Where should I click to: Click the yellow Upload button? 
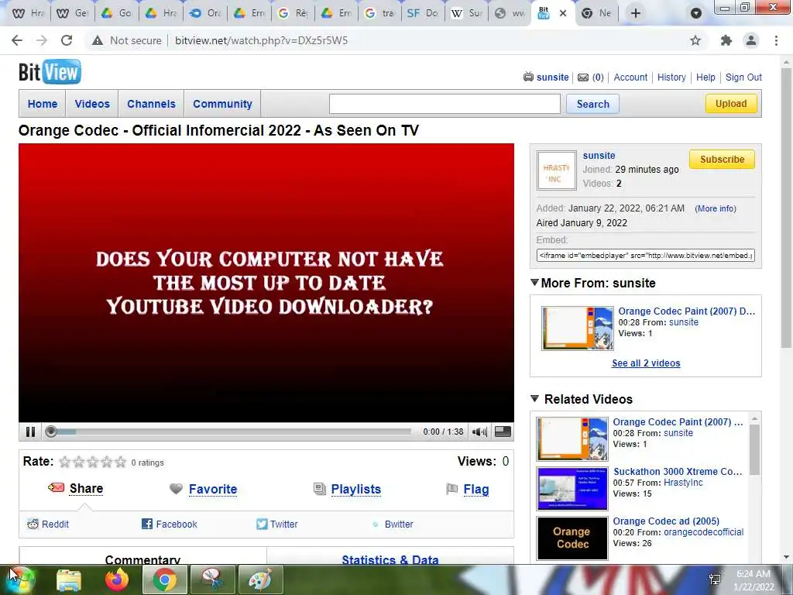pyautogui.click(x=731, y=103)
